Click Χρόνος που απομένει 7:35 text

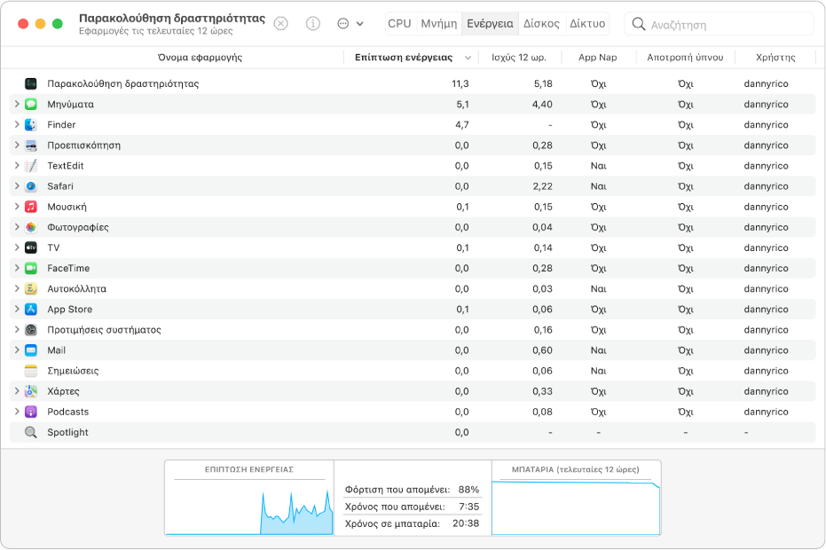point(412,507)
